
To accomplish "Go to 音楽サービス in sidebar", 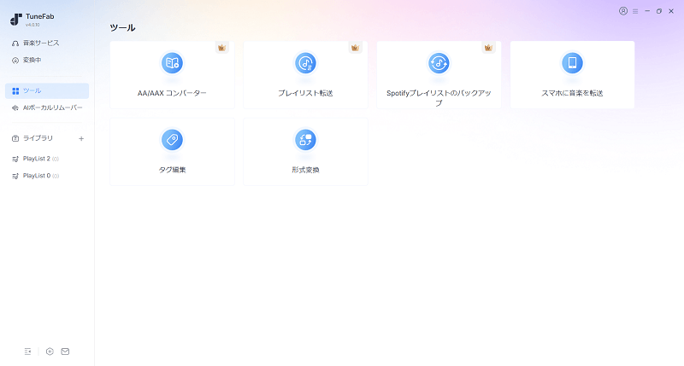I will point(47,43).
